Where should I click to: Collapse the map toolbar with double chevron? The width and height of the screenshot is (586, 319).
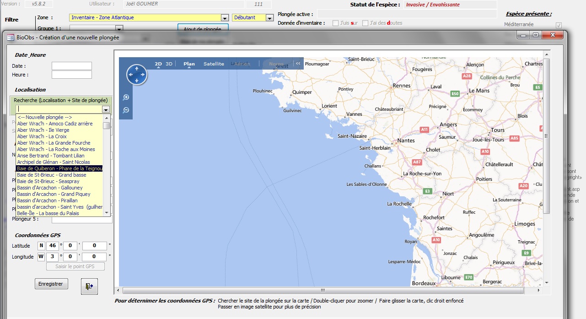pos(298,64)
